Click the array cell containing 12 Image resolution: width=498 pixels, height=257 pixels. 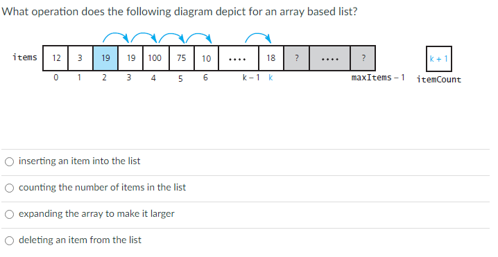(56, 58)
